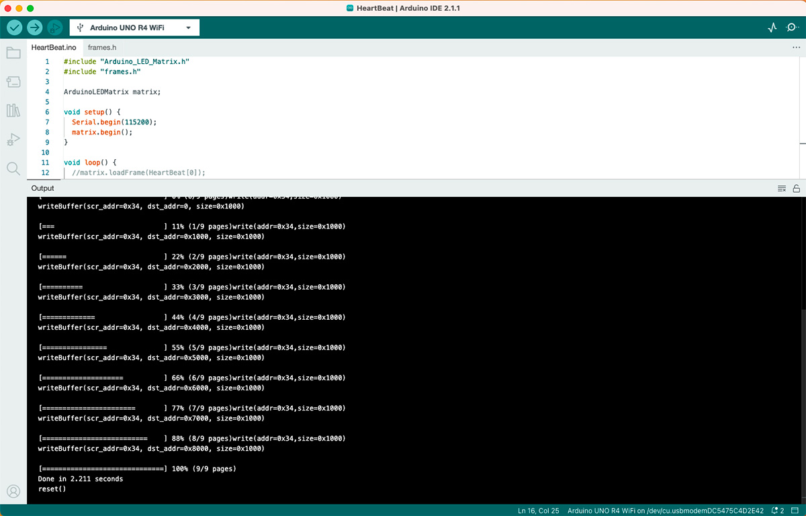Switch to the frames.h tab
The height and width of the screenshot is (516, 806).
pyautogui.click(x=102, y=48)
